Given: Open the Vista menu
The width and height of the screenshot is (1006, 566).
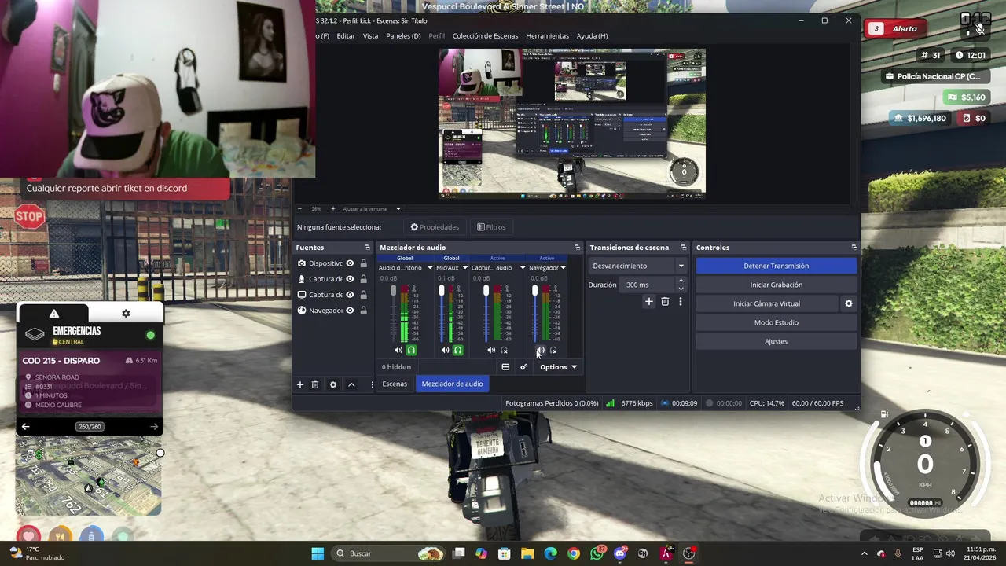Looking at the screenshot, I should [x=370, y=36].
